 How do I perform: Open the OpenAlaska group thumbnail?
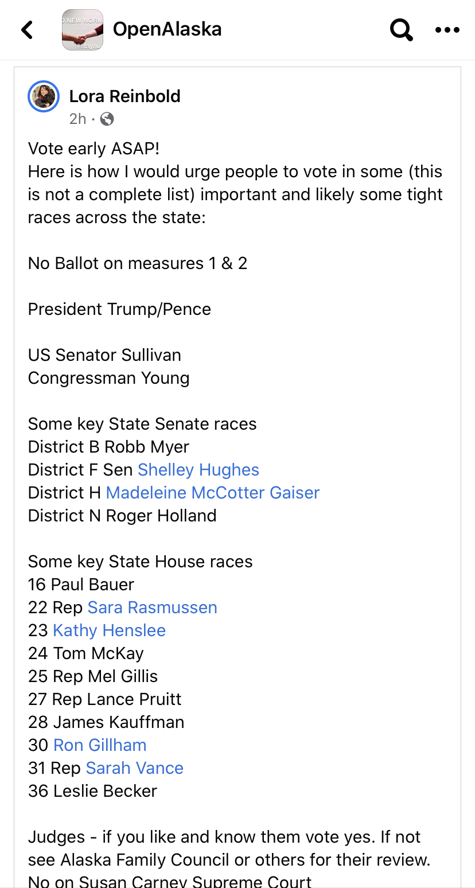[x=83, y=30]
